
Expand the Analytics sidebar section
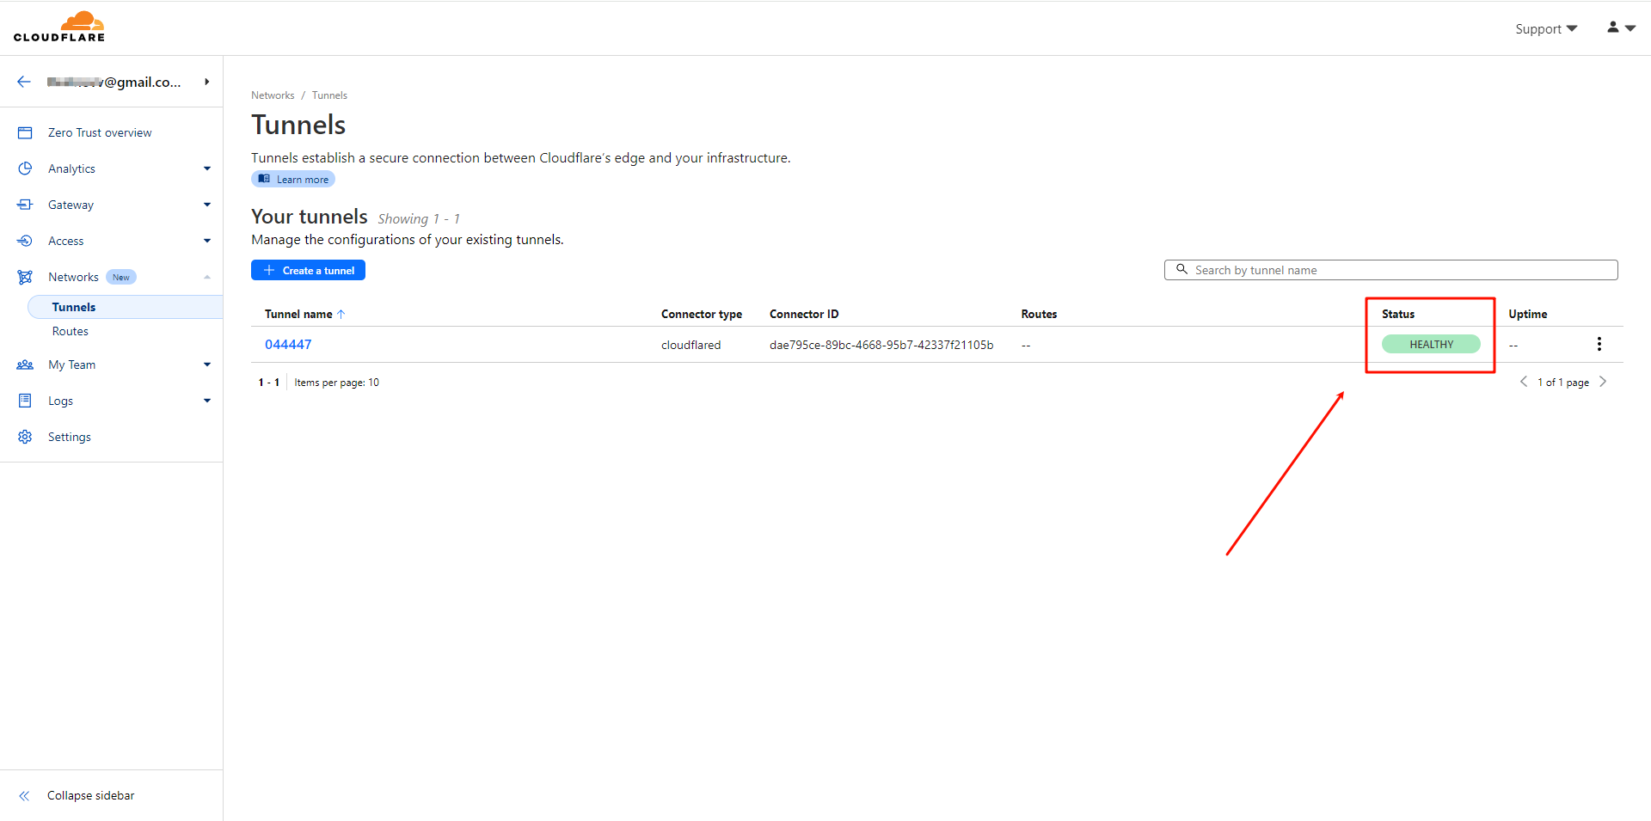click(206, 168)
